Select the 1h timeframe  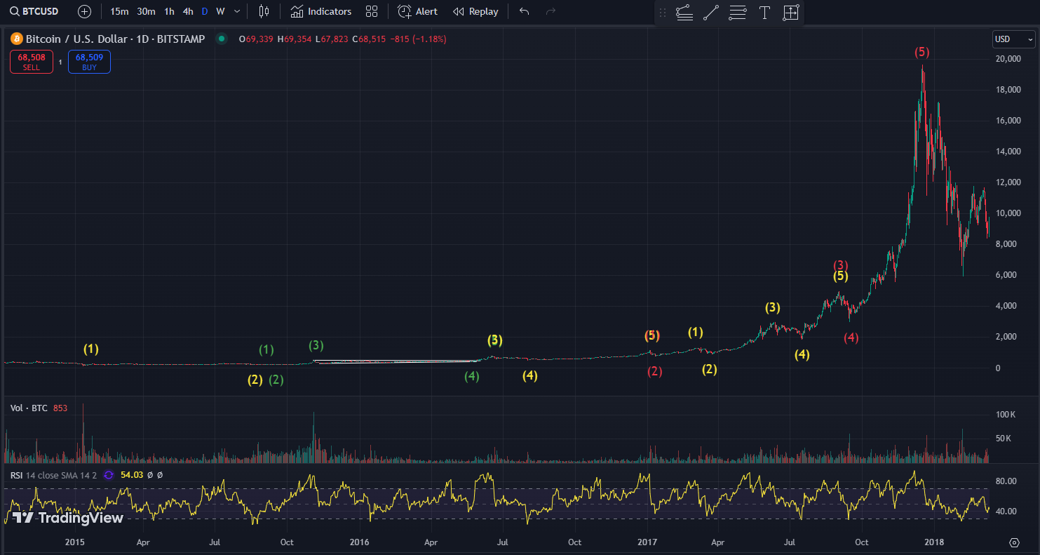click(169, 11)
